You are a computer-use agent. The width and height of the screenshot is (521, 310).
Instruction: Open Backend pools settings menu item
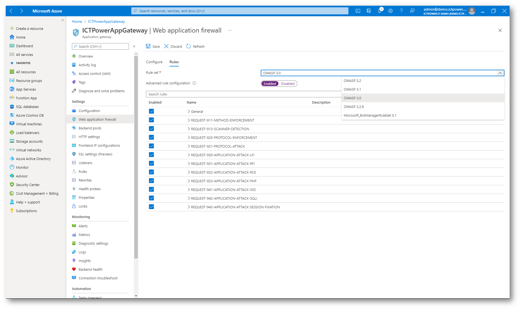tap(90, 128)
